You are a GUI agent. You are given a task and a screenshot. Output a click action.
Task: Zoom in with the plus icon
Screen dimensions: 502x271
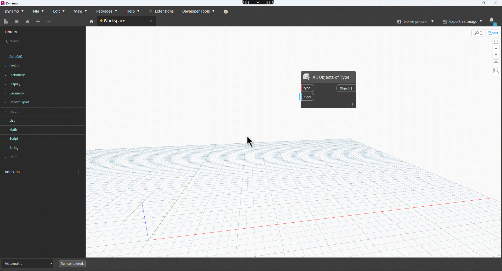click(496, 48)
